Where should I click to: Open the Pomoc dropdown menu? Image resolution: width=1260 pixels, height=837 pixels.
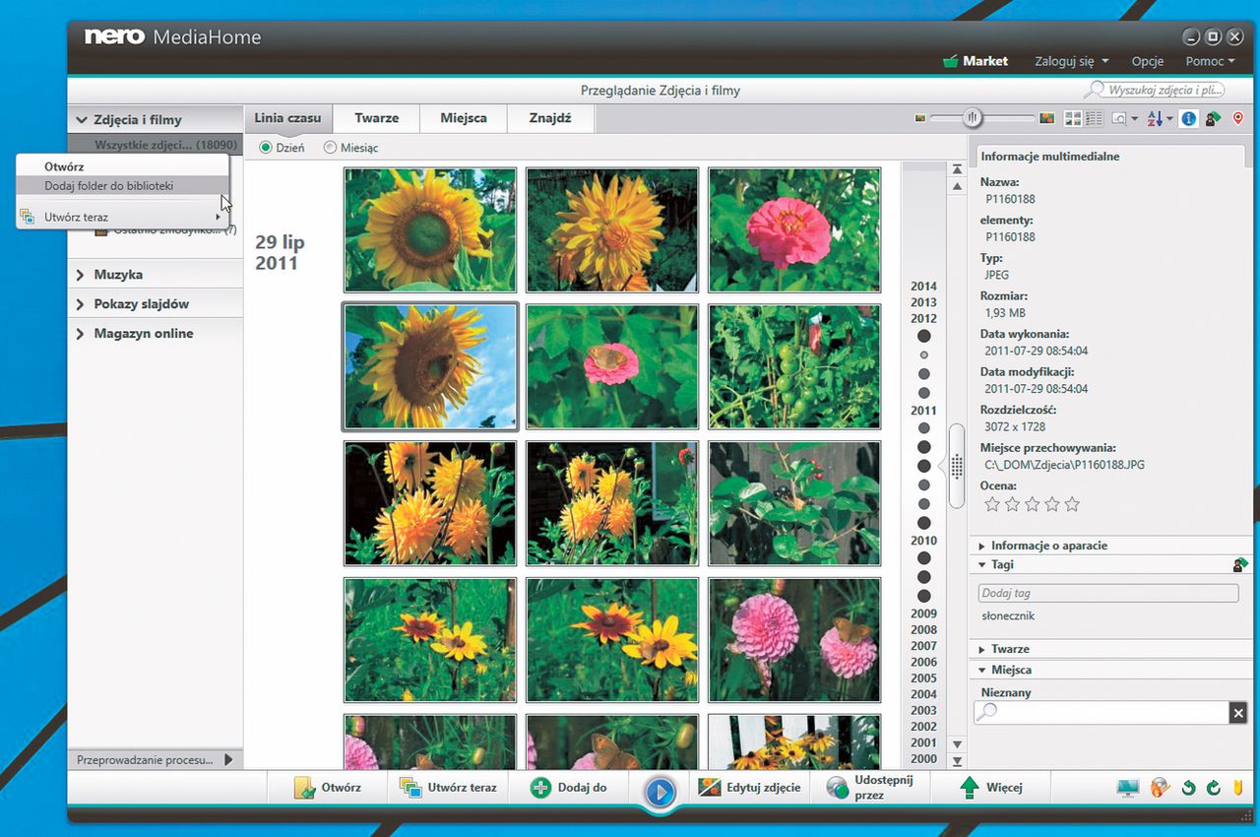(1210, 61)
